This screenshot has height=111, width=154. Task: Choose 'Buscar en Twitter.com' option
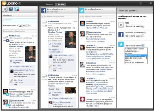click(136, 63)
